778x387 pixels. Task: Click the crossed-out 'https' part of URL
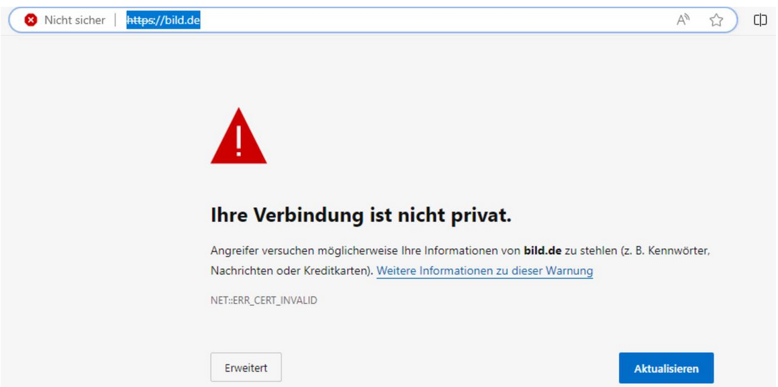click(x=140, y=20)
